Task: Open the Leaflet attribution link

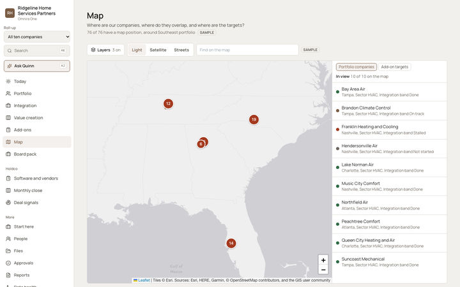Action: [144, 280]
